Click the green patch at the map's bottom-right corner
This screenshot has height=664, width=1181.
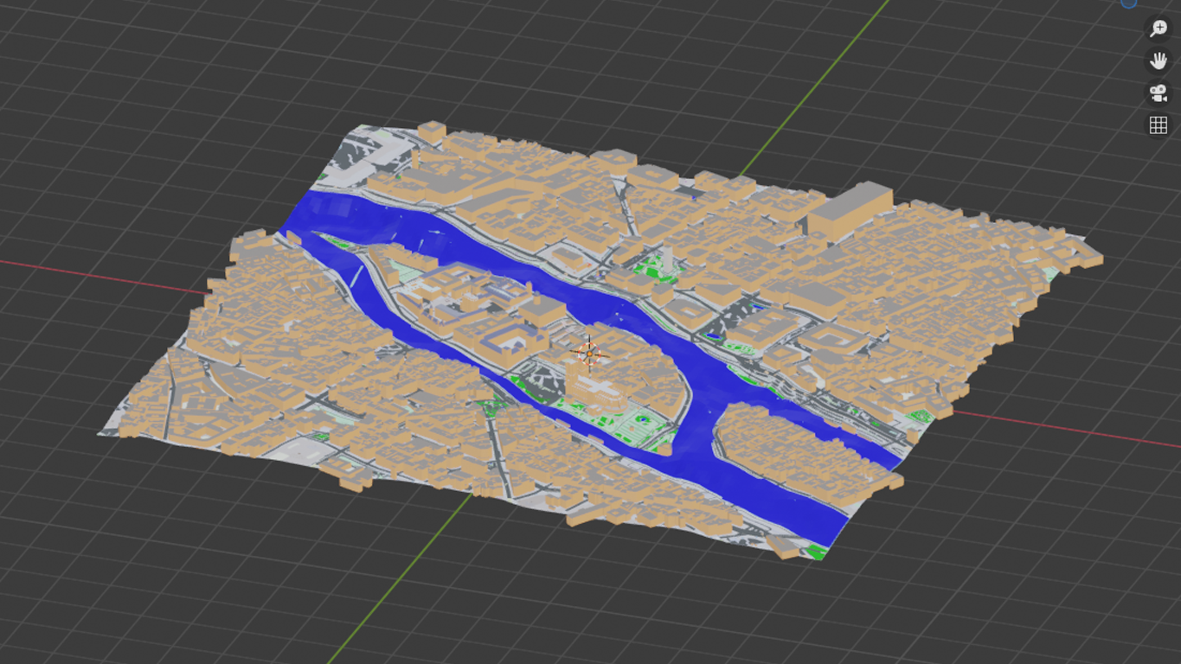(814, 550)
